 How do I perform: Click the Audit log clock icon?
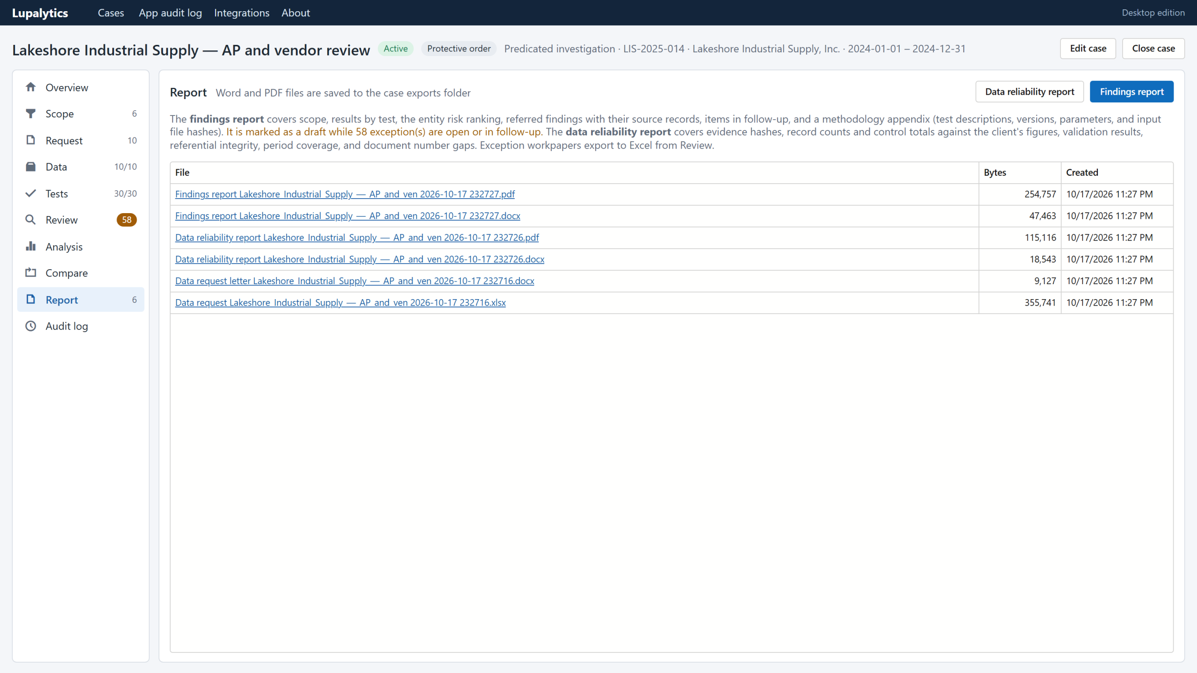coord(31,326)
